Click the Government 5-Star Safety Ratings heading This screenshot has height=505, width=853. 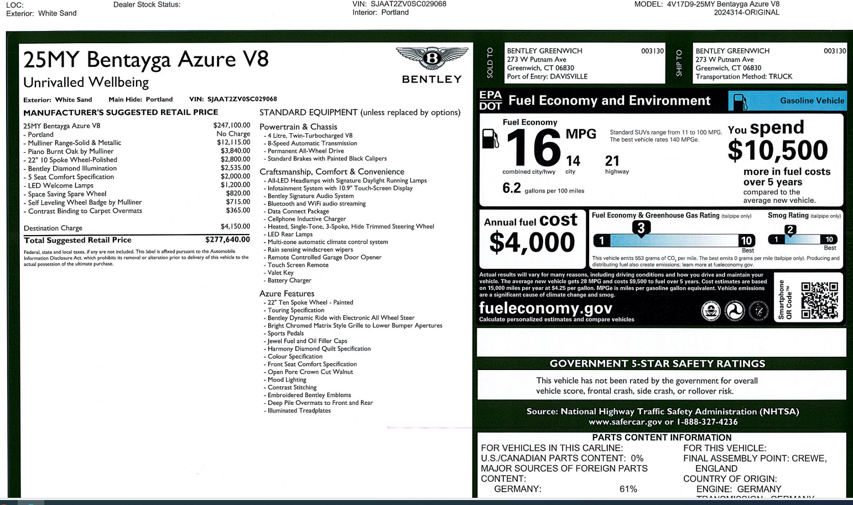657,364
